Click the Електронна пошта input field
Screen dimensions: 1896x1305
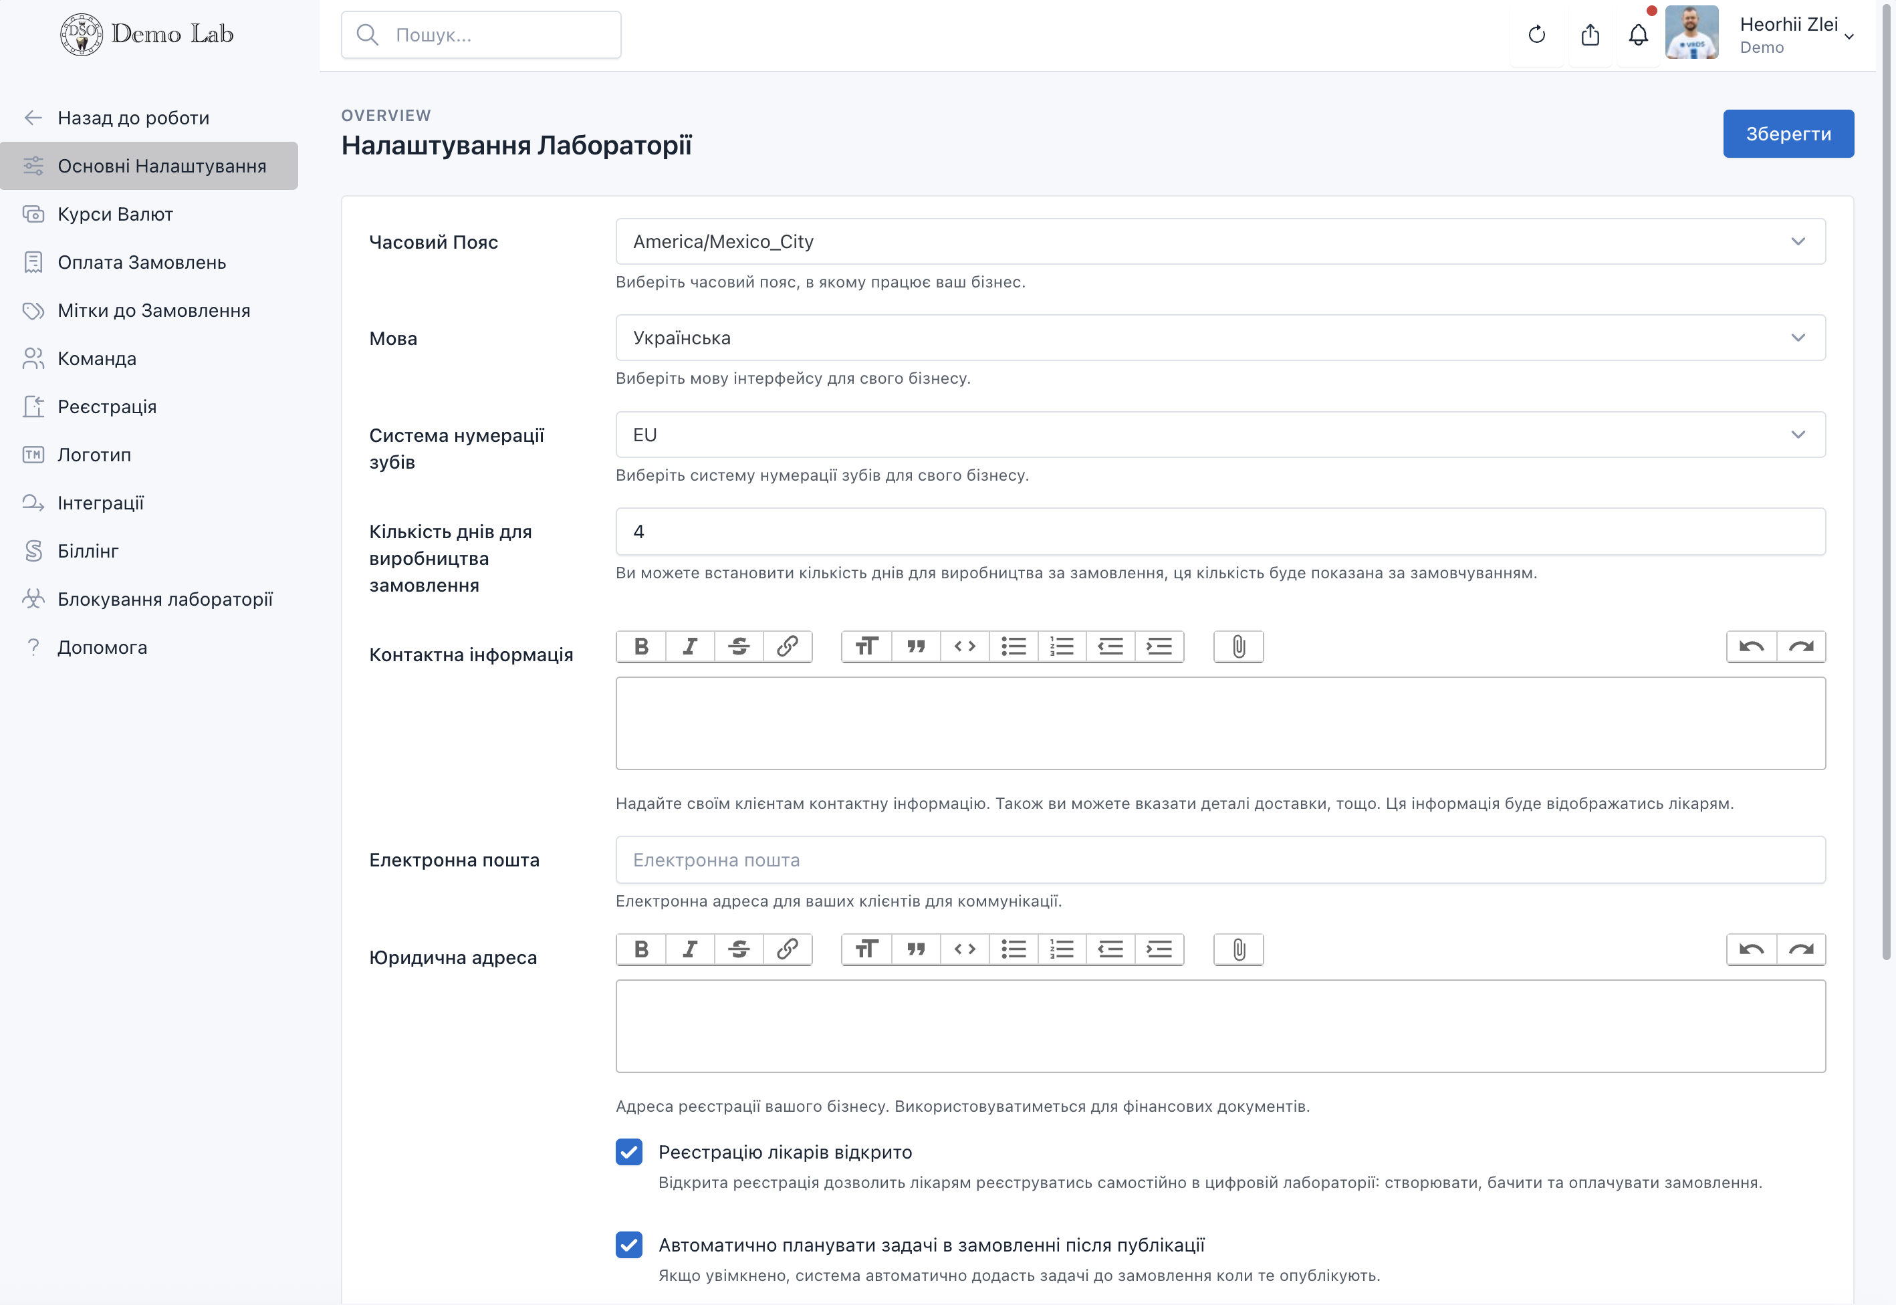coord(1220,859)
